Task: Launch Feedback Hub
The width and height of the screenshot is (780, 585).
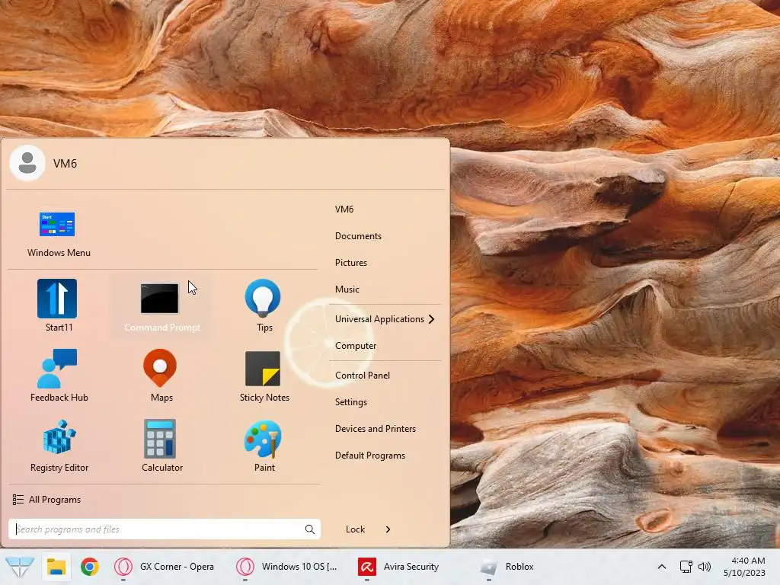Action: [x=59, y=376]
